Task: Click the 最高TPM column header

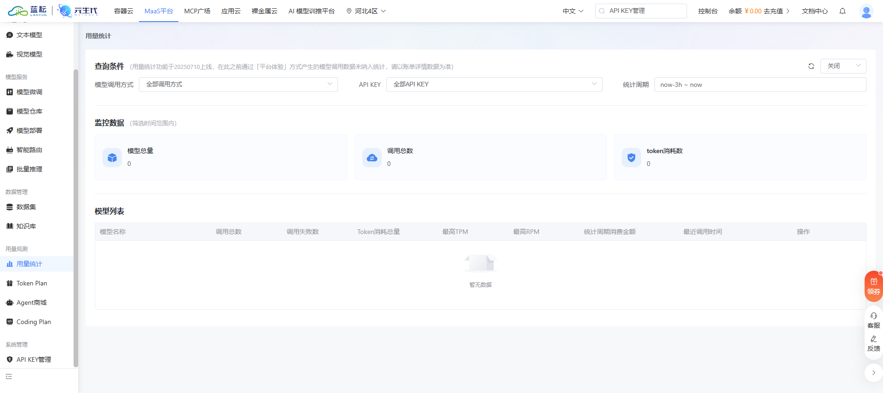Action: (x=455, y=232)
